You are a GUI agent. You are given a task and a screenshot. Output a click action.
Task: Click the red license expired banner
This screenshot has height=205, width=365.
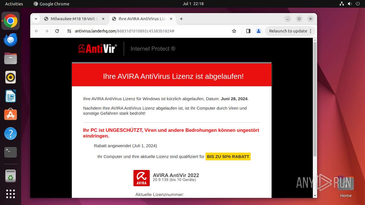[172, 75]
